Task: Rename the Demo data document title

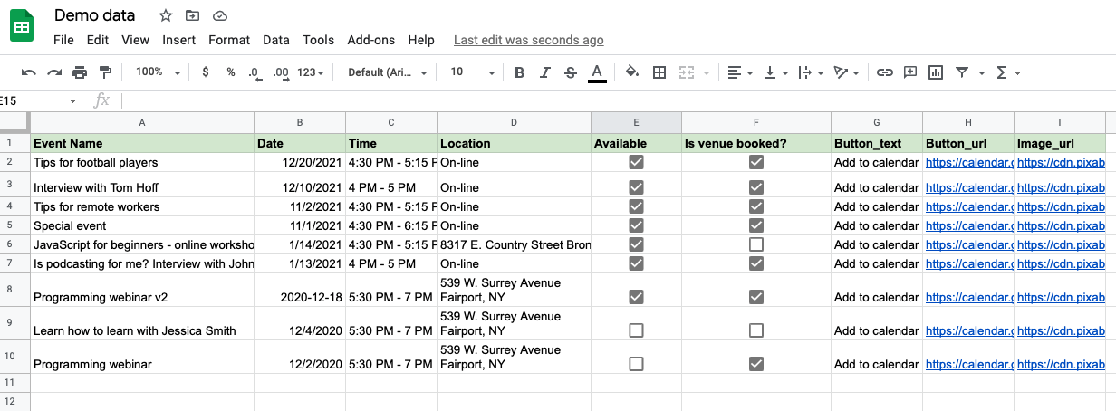Action: pos(95,15)
